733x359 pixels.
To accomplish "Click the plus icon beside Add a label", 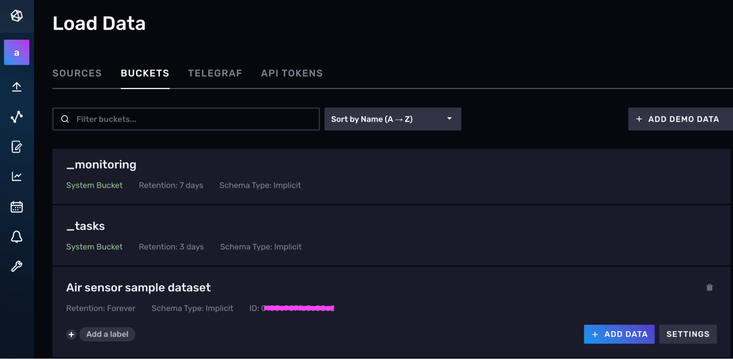I will click(72, 334).
